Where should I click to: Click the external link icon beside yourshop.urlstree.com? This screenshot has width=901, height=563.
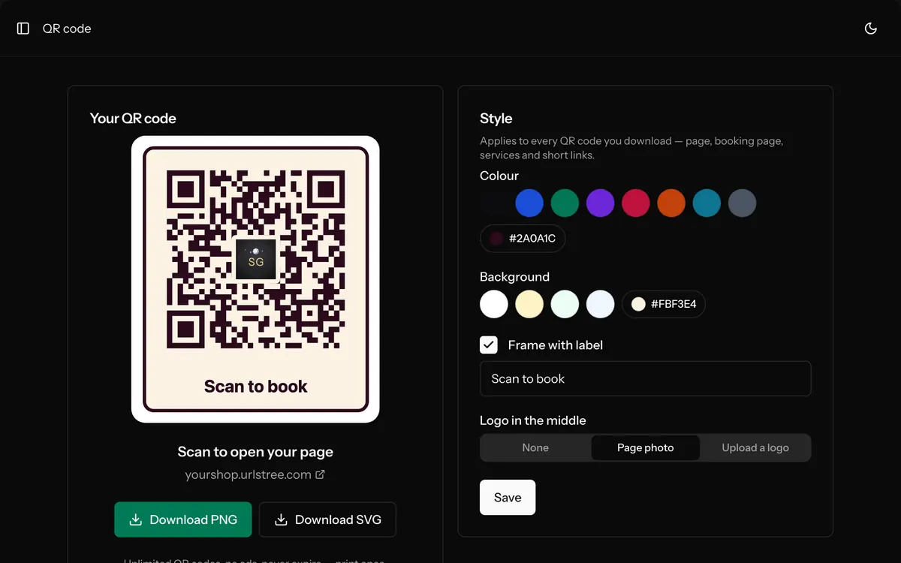320,474
